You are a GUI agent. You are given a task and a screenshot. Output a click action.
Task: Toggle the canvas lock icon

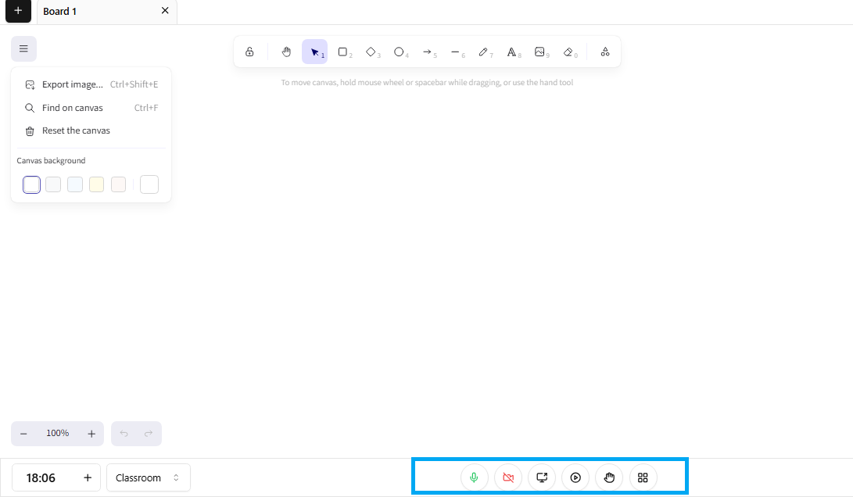tap(249, 52)
